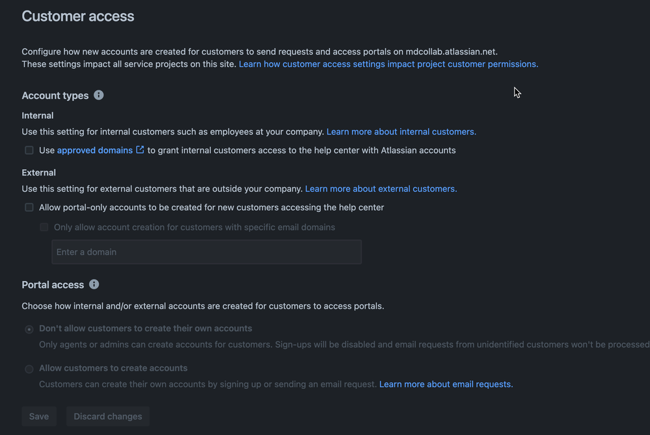Open the approved domains link

95,150
